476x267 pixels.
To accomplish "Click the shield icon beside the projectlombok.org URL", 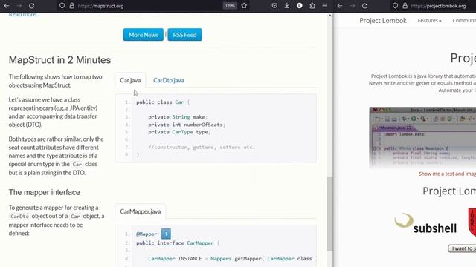I will 395,6.
